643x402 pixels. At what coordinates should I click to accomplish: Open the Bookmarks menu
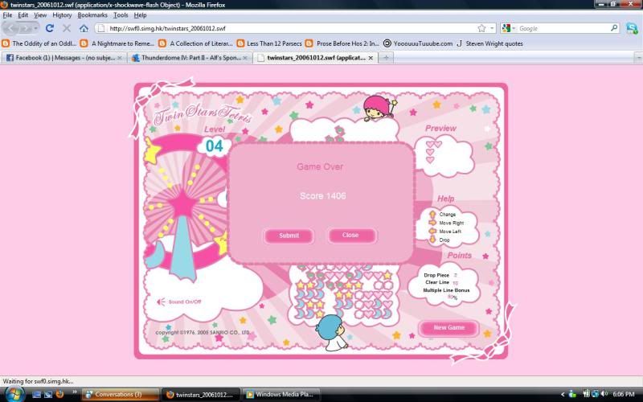pyautogui.click(x=92, y=15)
